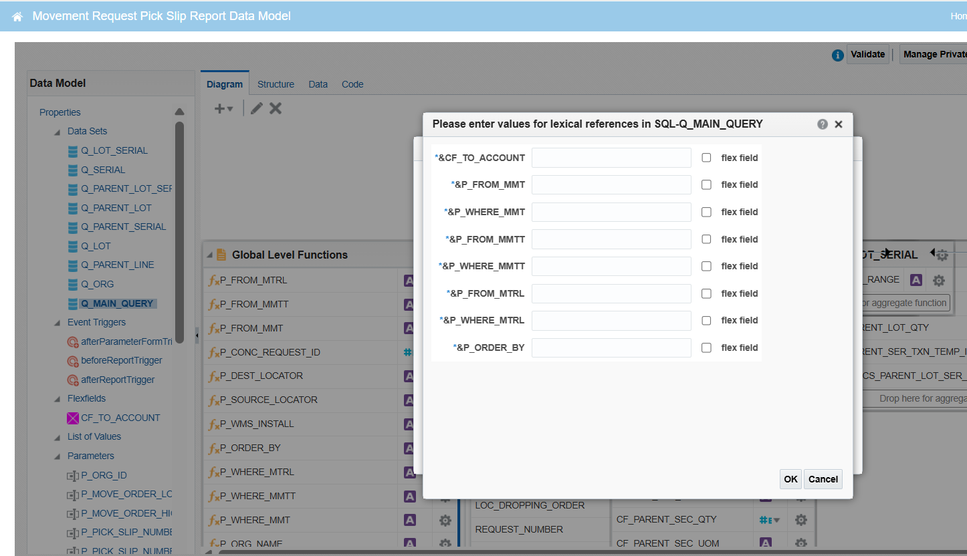This screenshot has height=556, width=967.
Task: Click the Data Model panel vertical scrollbar
Action: point(179,232)
